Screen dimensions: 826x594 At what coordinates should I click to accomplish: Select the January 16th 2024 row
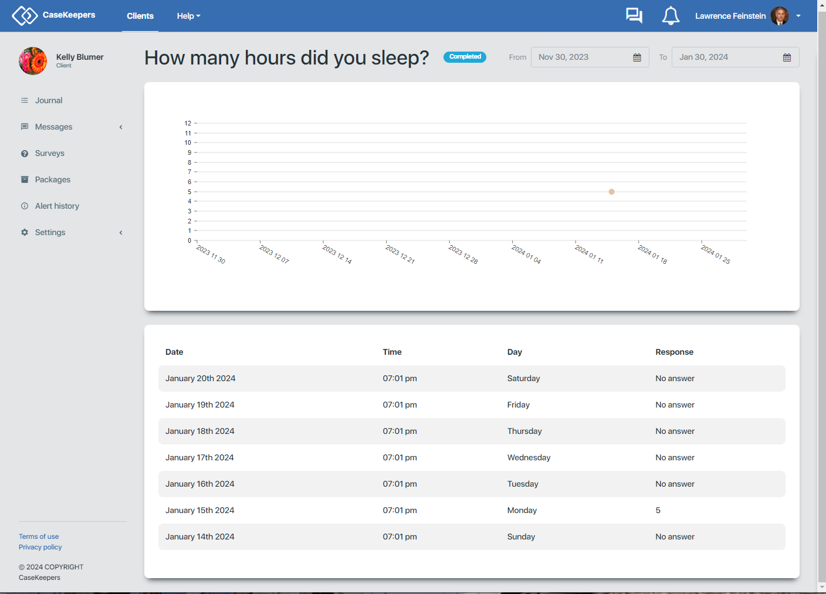click(472, 484)
